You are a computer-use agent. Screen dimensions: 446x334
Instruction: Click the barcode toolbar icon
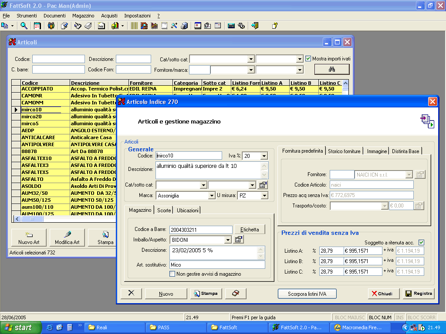[134, 26]
